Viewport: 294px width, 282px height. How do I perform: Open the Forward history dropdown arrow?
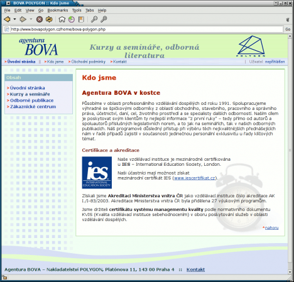pos(31,19)
